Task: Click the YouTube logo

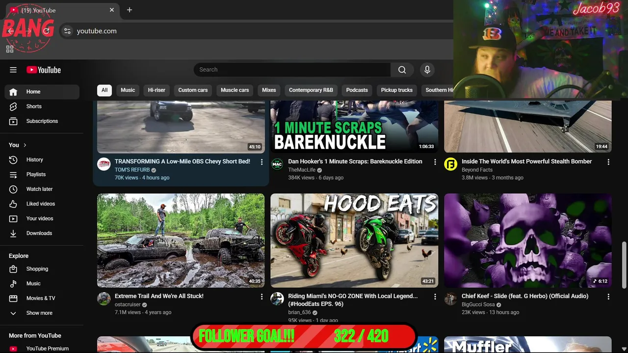Action: pos(44,70)
